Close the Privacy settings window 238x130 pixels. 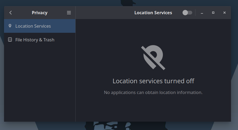[225, 13]
